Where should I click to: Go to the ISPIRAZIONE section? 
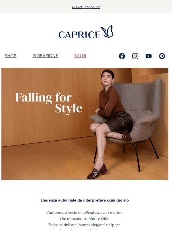point(45,56)
